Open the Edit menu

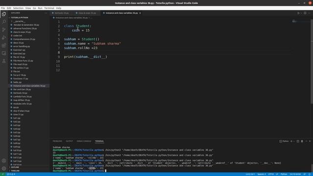[9, 8]
